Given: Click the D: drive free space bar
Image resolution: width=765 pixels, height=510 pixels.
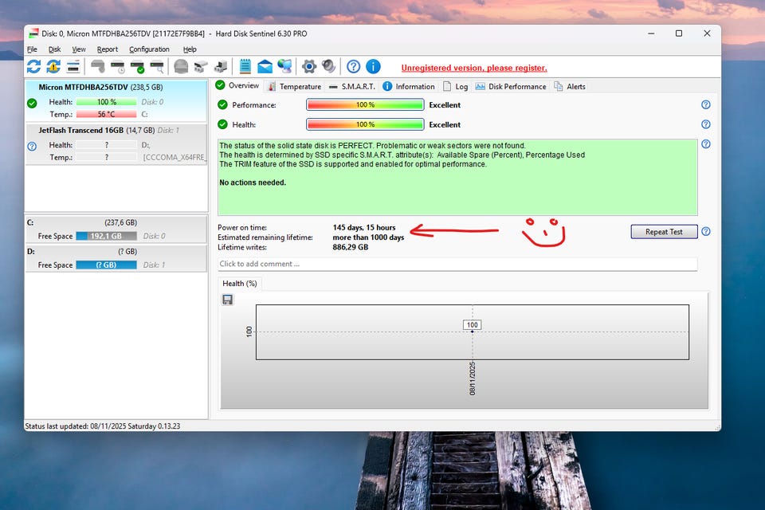Looking at the screenshot, I should coord(106,265).
